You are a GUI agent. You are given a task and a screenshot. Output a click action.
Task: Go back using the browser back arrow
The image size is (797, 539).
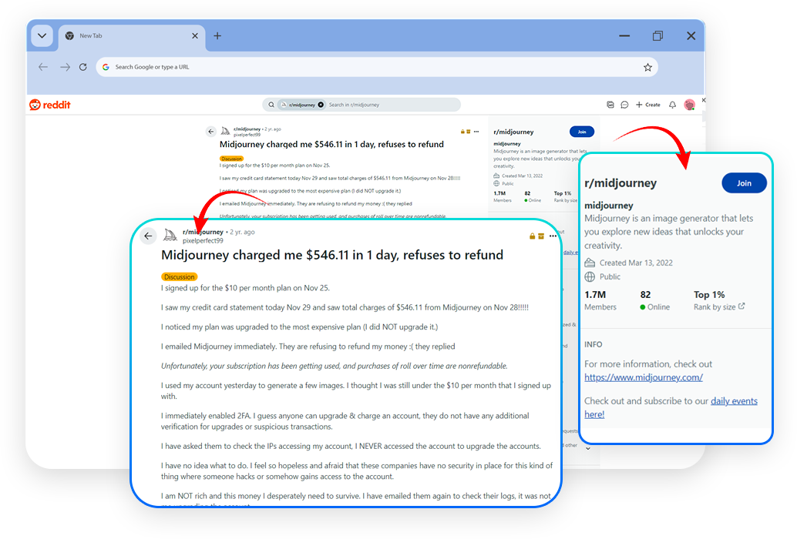(43, 67)
